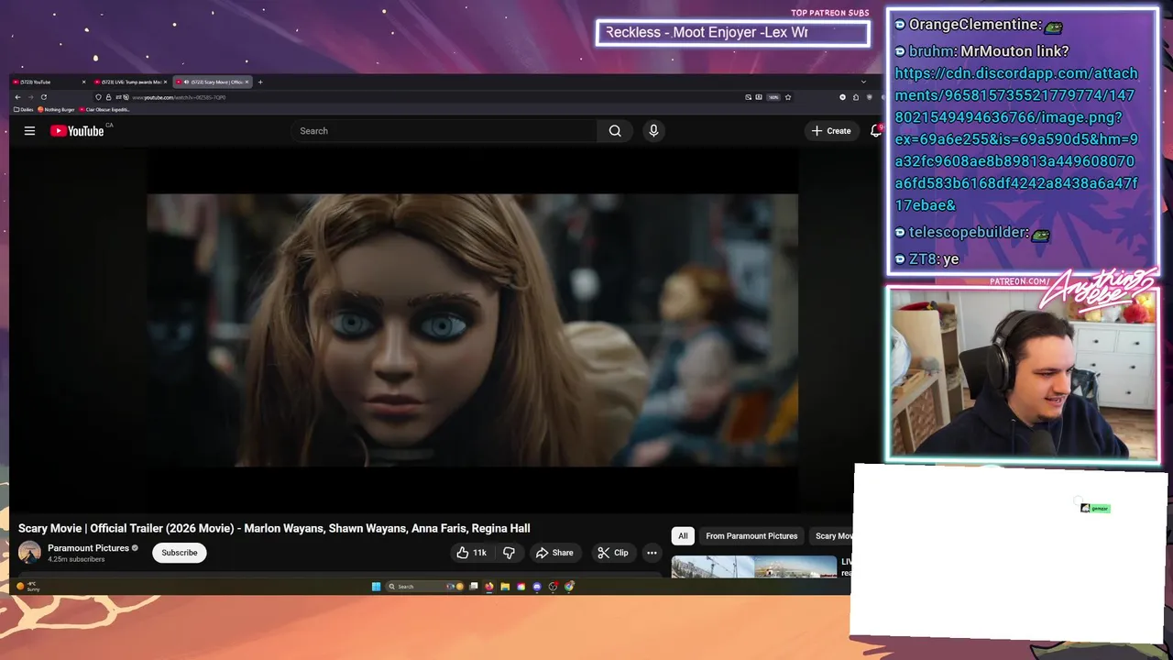Open Windows Start menu
This screenshot has width=1173, height=660.
coord(376,587)
